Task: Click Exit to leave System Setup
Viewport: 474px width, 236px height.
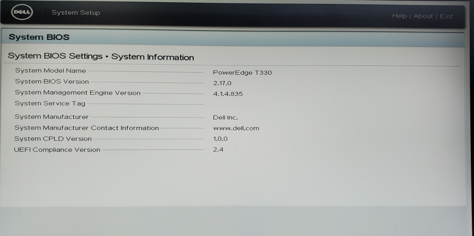Action: pyautogui.click(x=446, y=16)
